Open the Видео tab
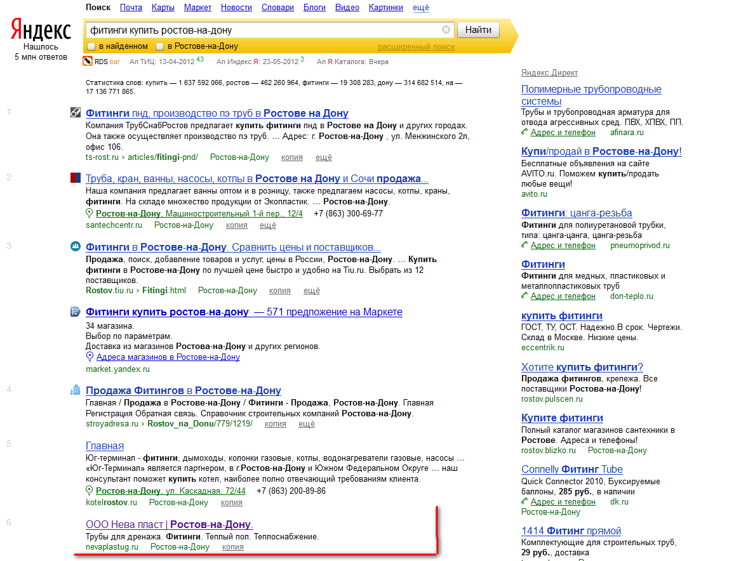734x561 pixels. [347, 8]
